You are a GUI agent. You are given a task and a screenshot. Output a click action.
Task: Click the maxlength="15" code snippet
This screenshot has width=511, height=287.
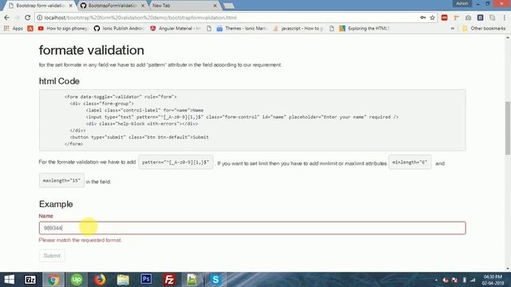coord(61,180)
